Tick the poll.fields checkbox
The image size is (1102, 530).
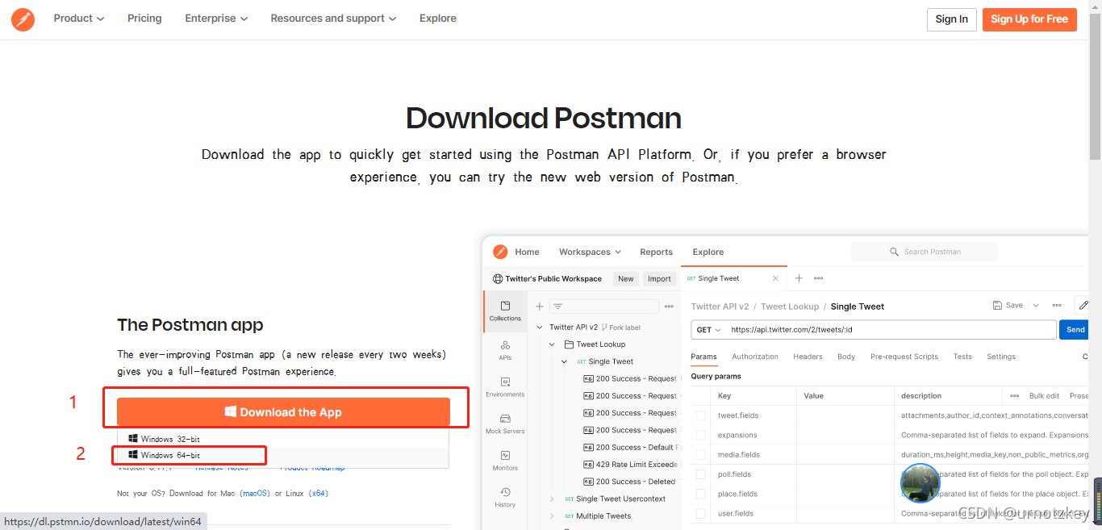point(701,474)
